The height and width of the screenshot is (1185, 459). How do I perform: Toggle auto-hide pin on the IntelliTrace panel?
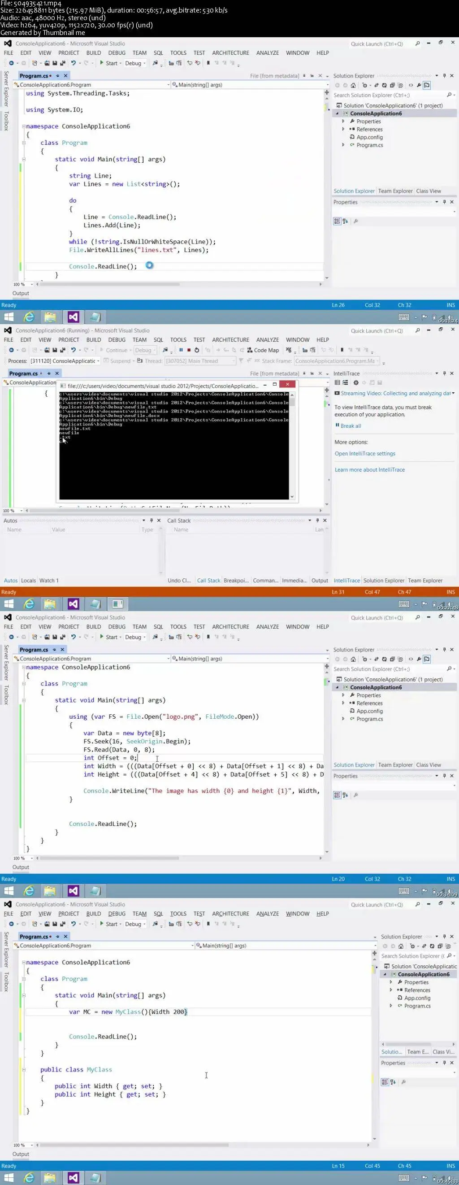tap(444, 373)
